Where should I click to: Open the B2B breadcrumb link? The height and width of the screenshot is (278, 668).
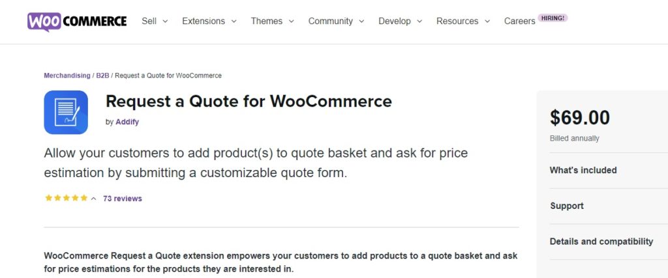[x=102, y=76]
